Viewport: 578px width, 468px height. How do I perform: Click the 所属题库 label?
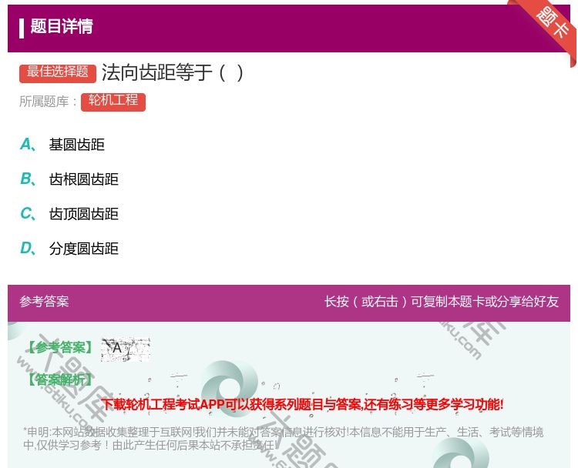click(x=48, y=102)
